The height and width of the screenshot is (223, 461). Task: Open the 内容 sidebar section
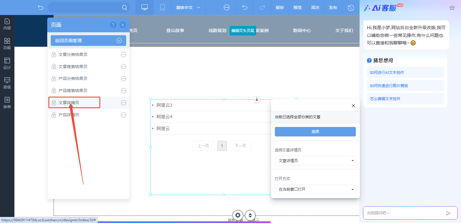pos(7,24)
